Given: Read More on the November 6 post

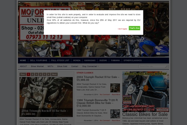Looking at the screenshot, I should click(x=116, y=95).
